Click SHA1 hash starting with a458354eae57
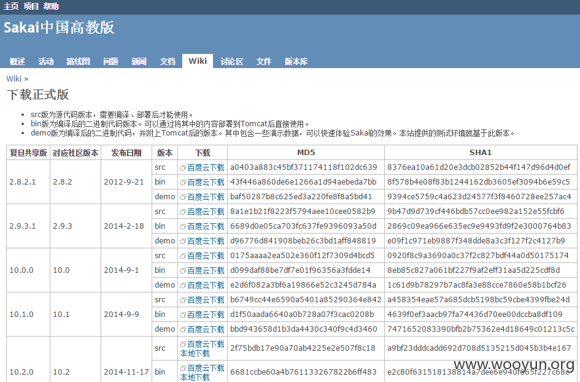 tap(479, 300)
